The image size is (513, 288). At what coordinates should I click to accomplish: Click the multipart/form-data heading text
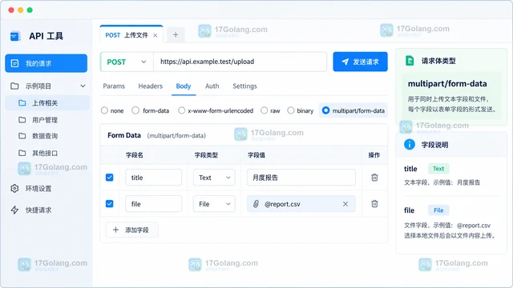447,83
